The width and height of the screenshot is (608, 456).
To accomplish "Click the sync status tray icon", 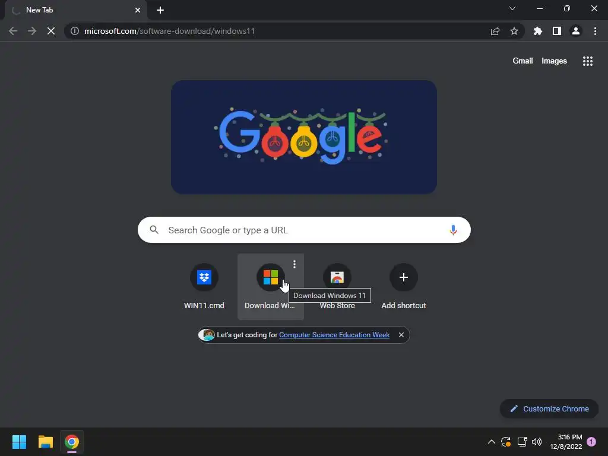I will point(506,442).
